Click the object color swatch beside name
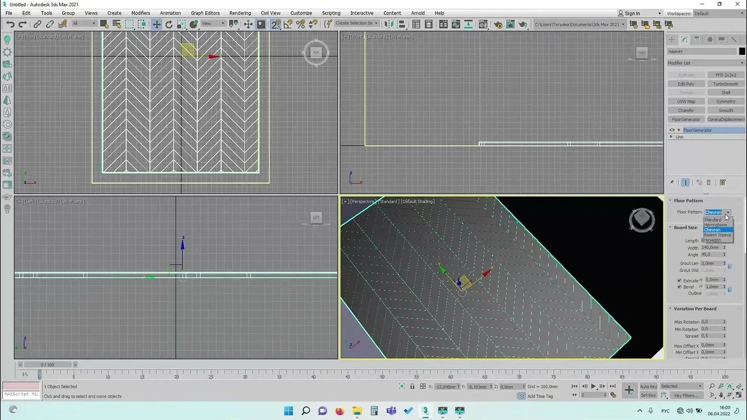 (742, 51)
